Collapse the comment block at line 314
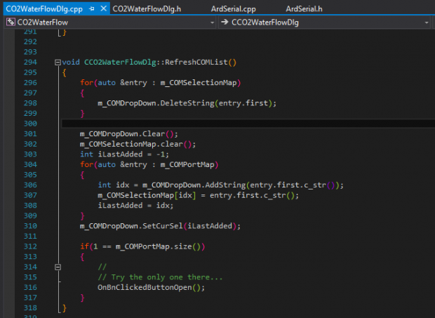The image size is (435, 318). click(x=58, y=267)
